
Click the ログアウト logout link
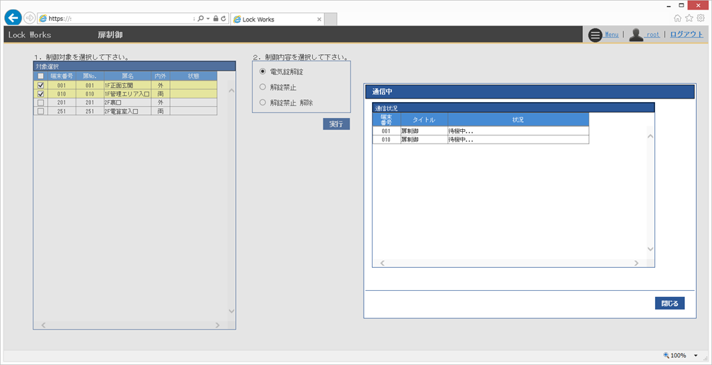coord(686,34)
